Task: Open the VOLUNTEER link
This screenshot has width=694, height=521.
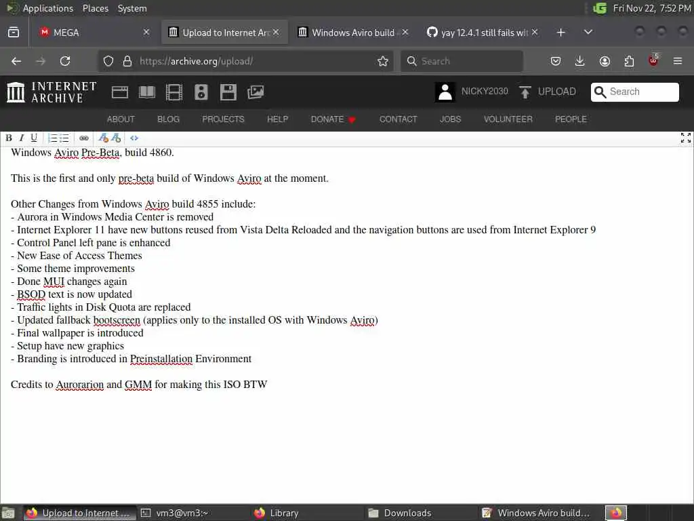Action: click(x=508, y=119)
